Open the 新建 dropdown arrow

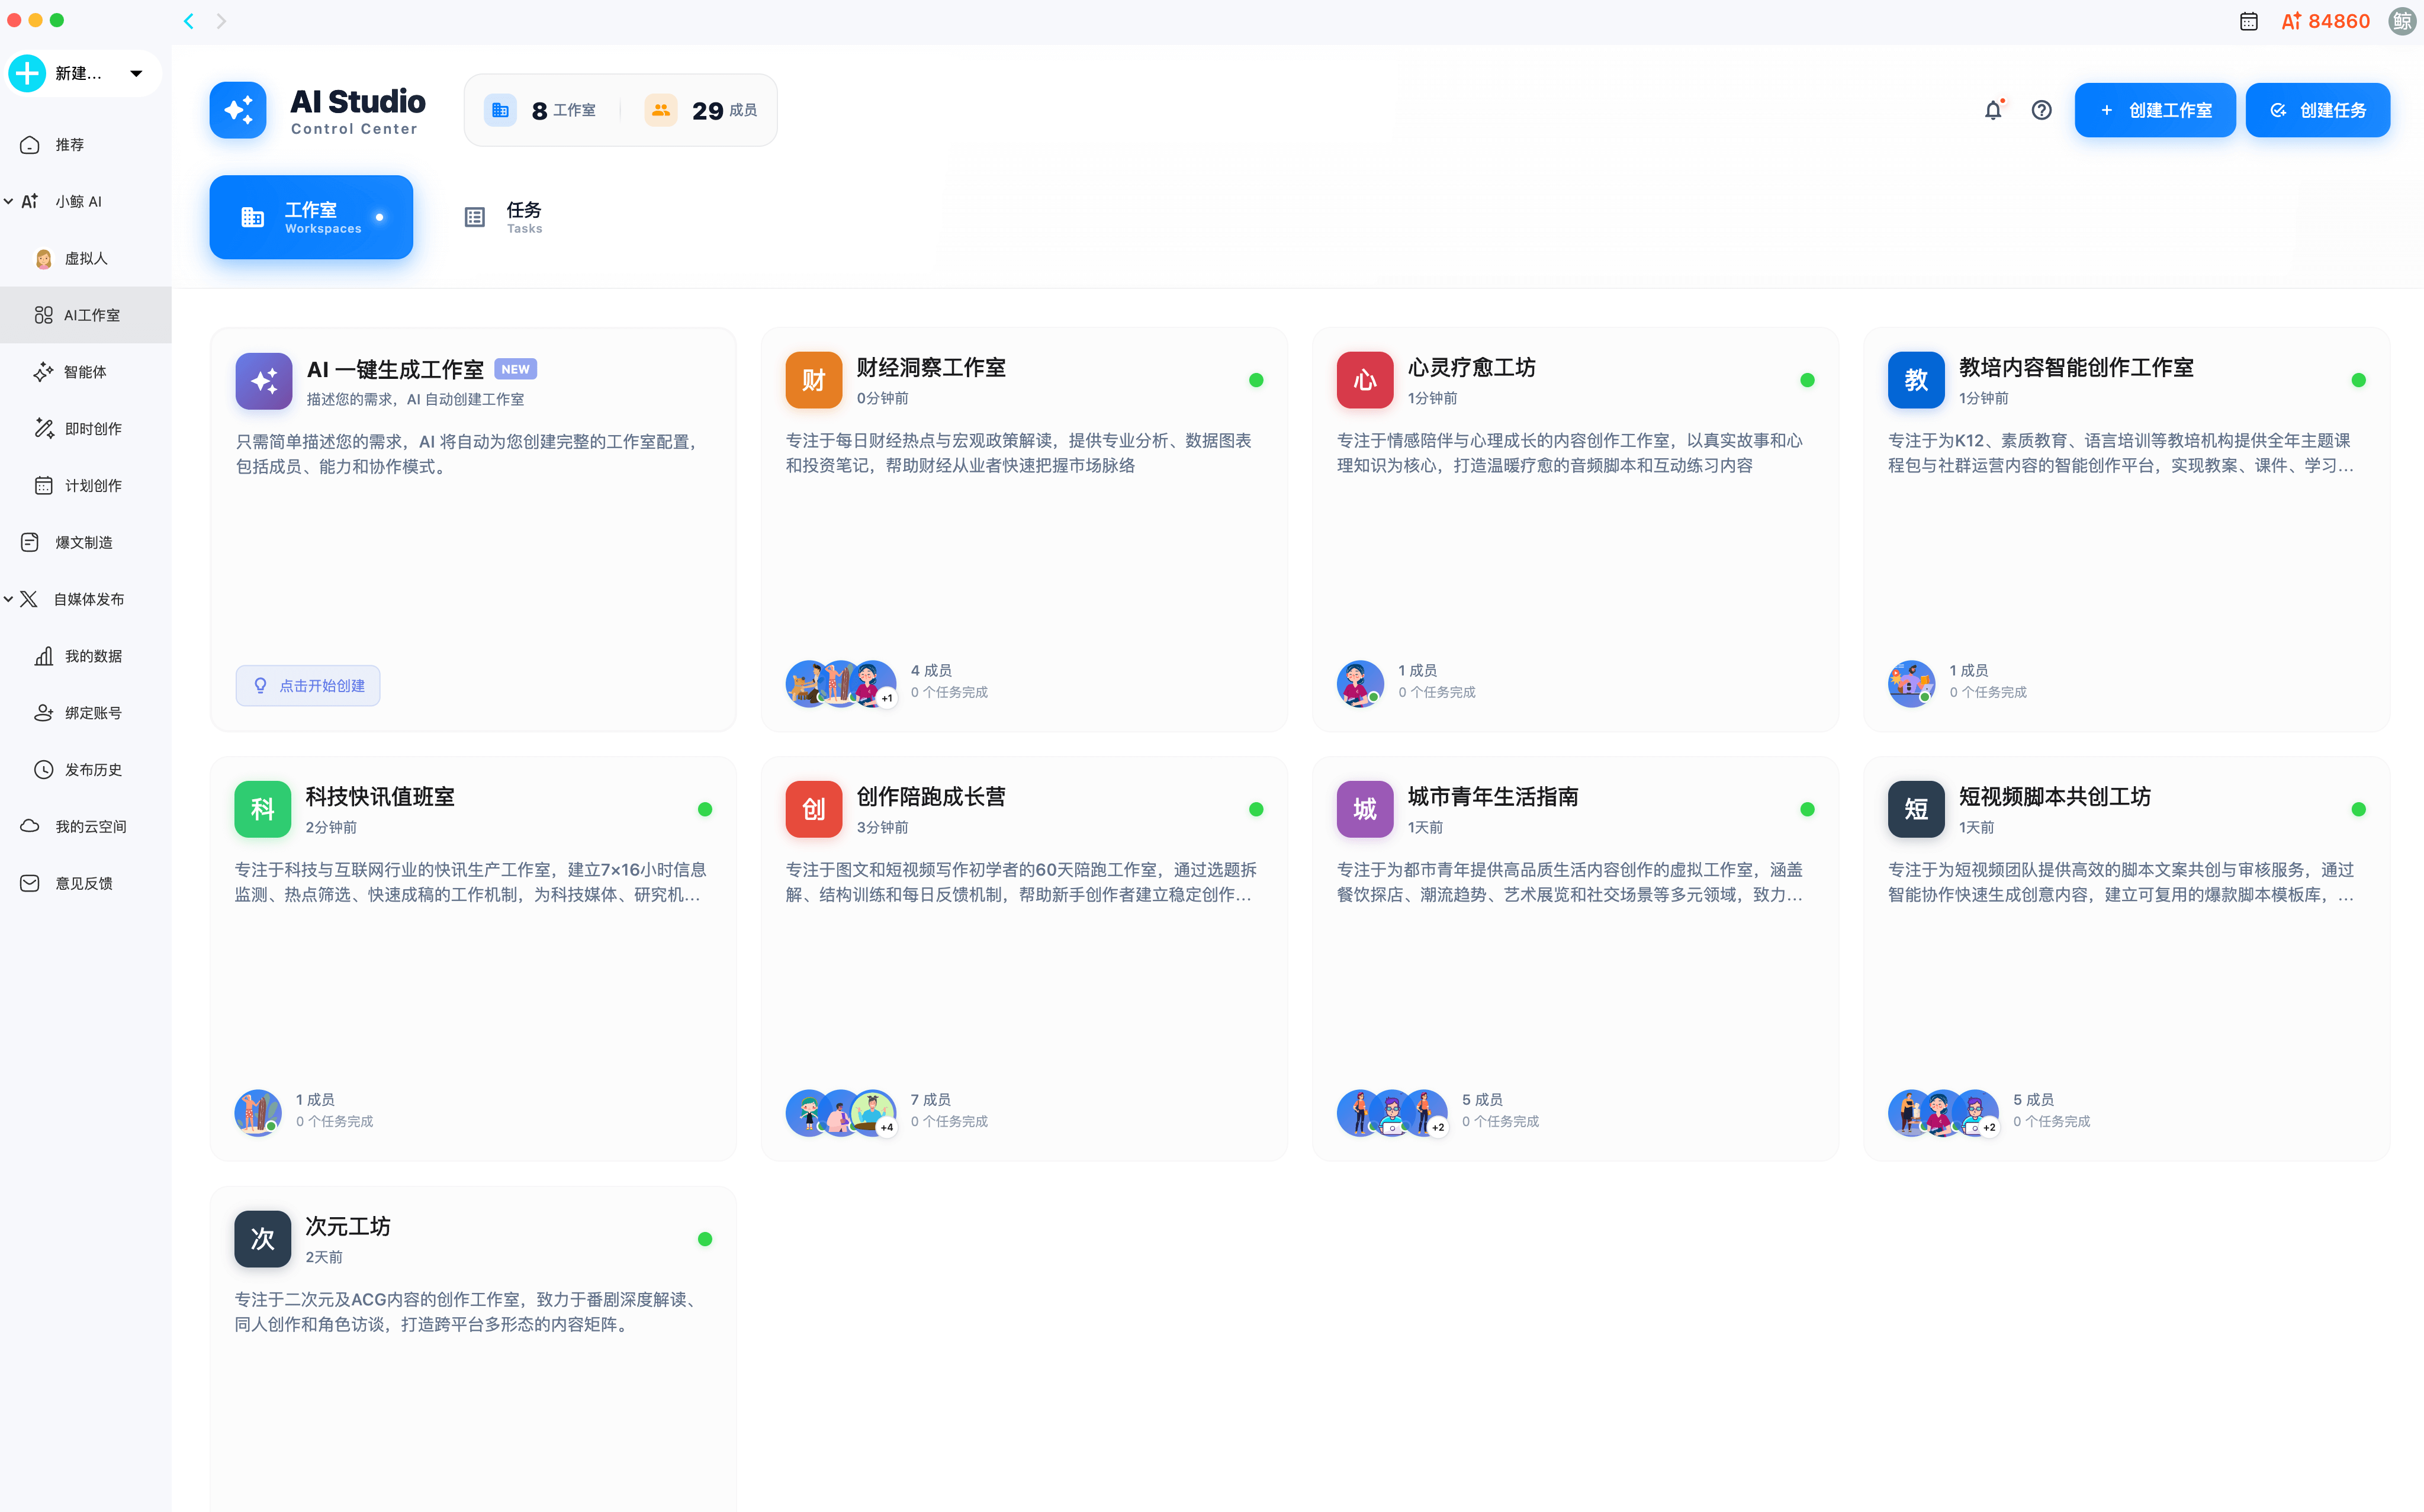[136, 73]
